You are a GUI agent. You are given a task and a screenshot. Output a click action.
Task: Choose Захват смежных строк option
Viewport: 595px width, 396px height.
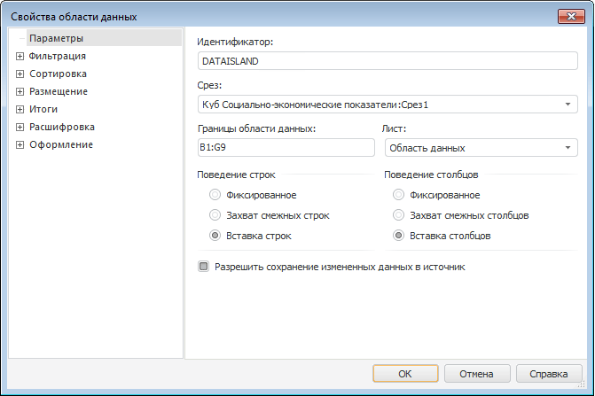(215, 215)
